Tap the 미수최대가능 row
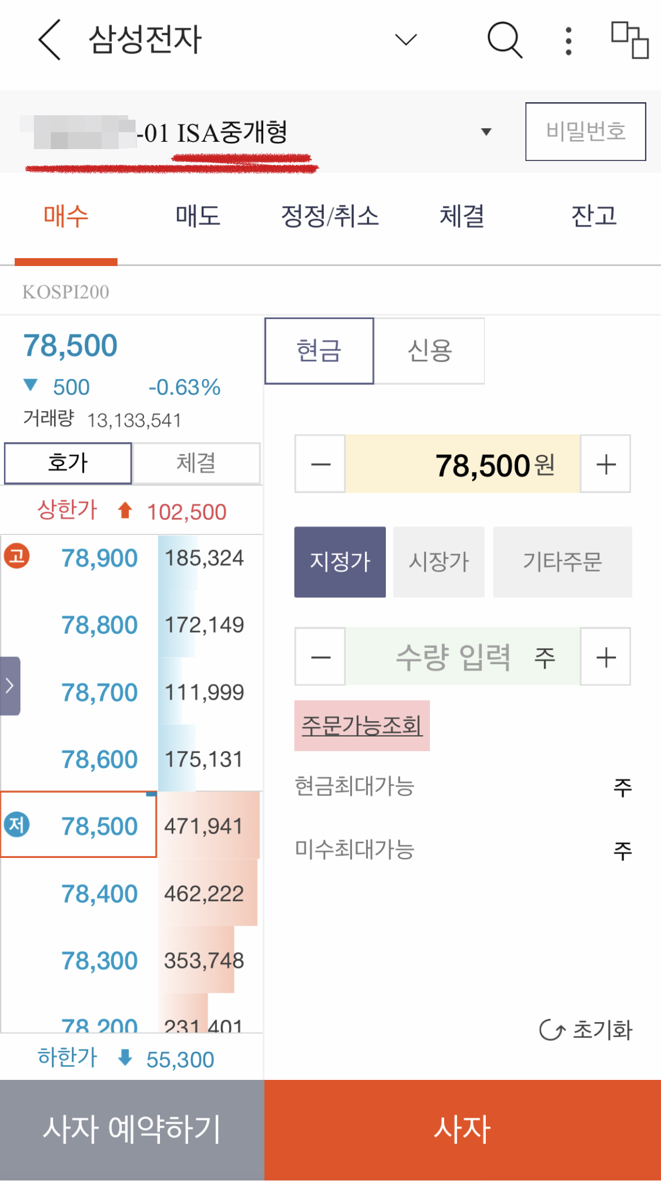 pos(463,850)
